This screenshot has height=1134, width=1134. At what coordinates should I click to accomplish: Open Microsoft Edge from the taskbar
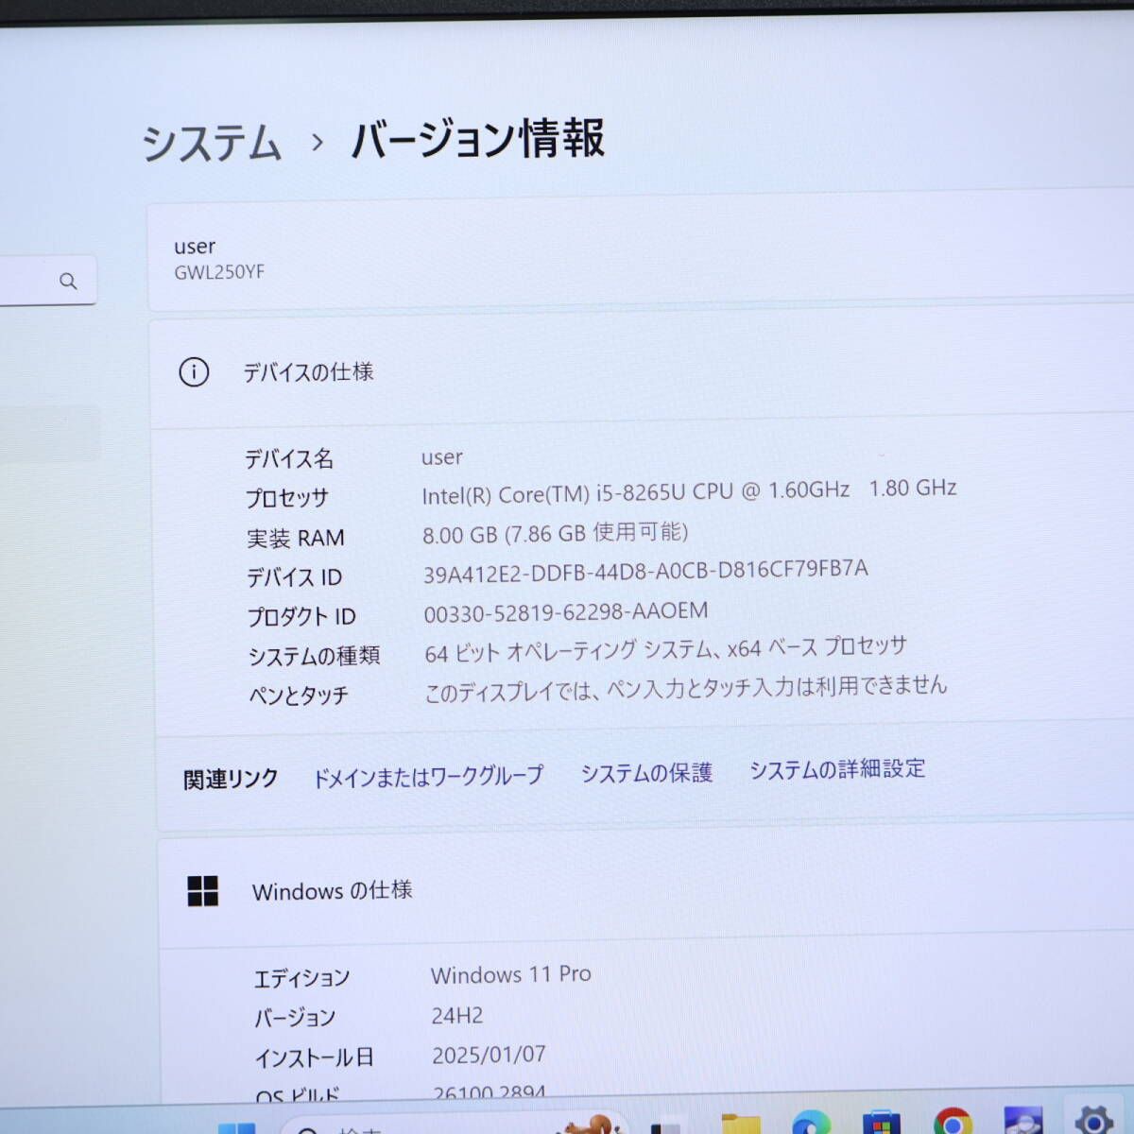[x=810, y=1123]
